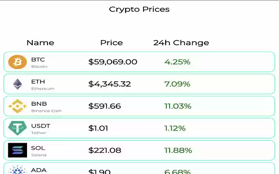Screen dimensions: 279x174
Task: Click the Tether green logo icon
Action: point(17,128)
